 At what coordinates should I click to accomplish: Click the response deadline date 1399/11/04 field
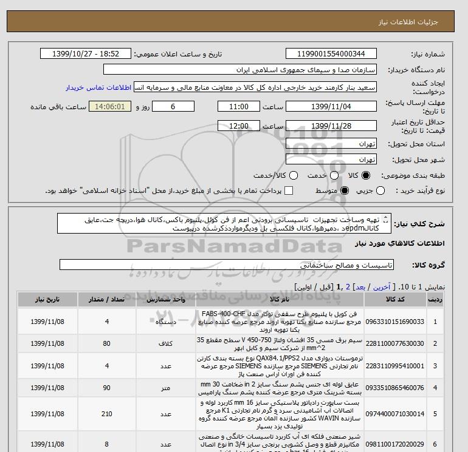point(330,107)
